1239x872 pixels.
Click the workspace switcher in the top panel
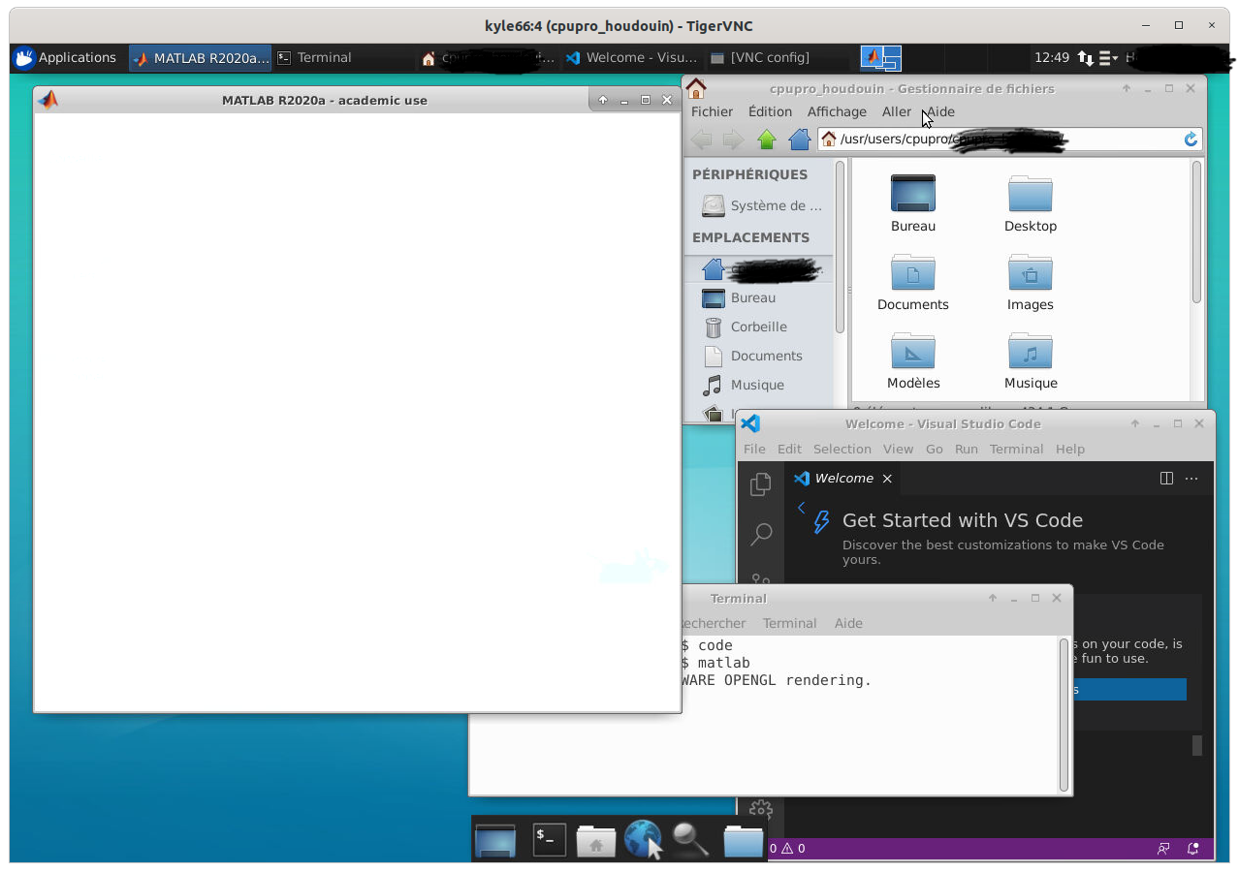(880, 58)
